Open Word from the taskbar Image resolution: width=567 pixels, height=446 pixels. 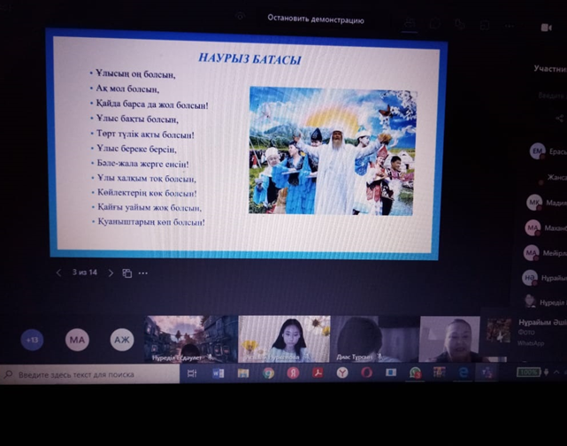pos(218,373)
